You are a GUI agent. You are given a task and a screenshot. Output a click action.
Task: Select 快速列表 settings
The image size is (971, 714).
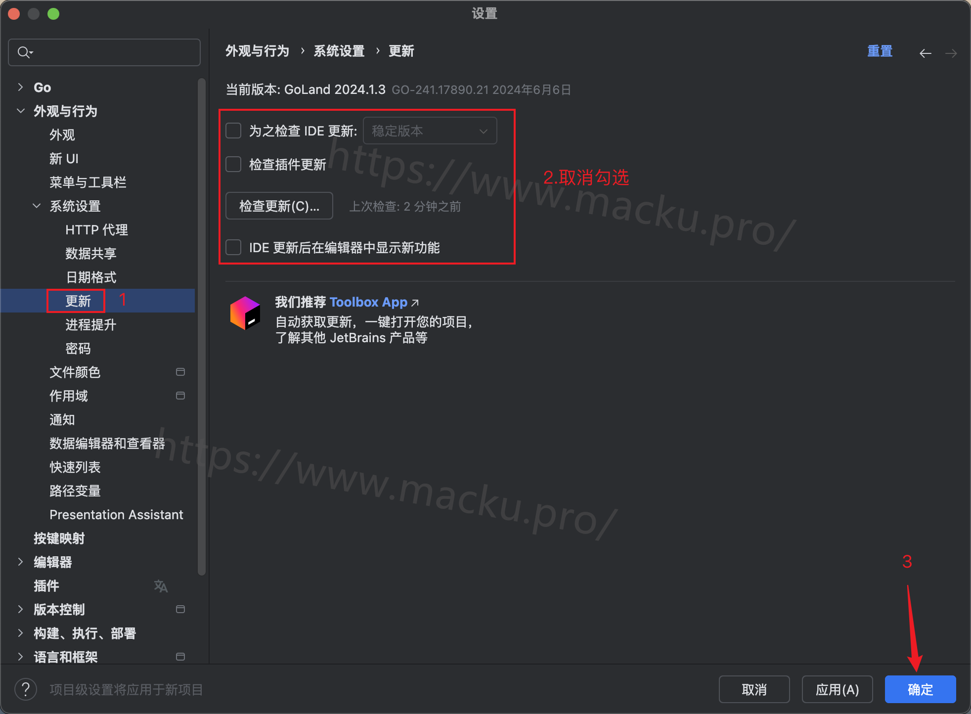75,467
